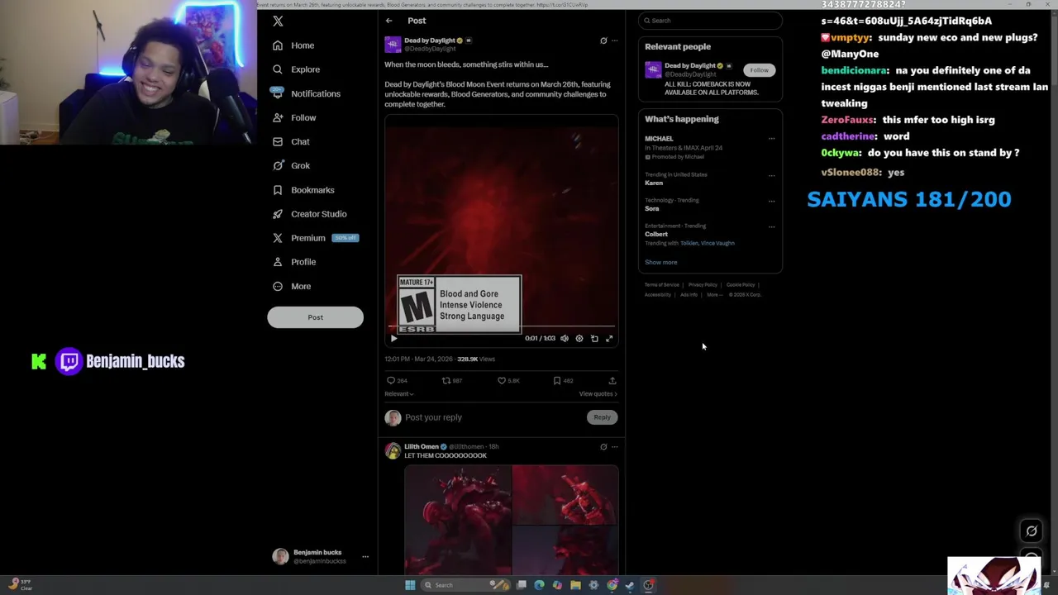Repost the Dead by Daylight post
Image resolution: width=1058 pixels, height=595 pixels.
[x=446, y=380]
